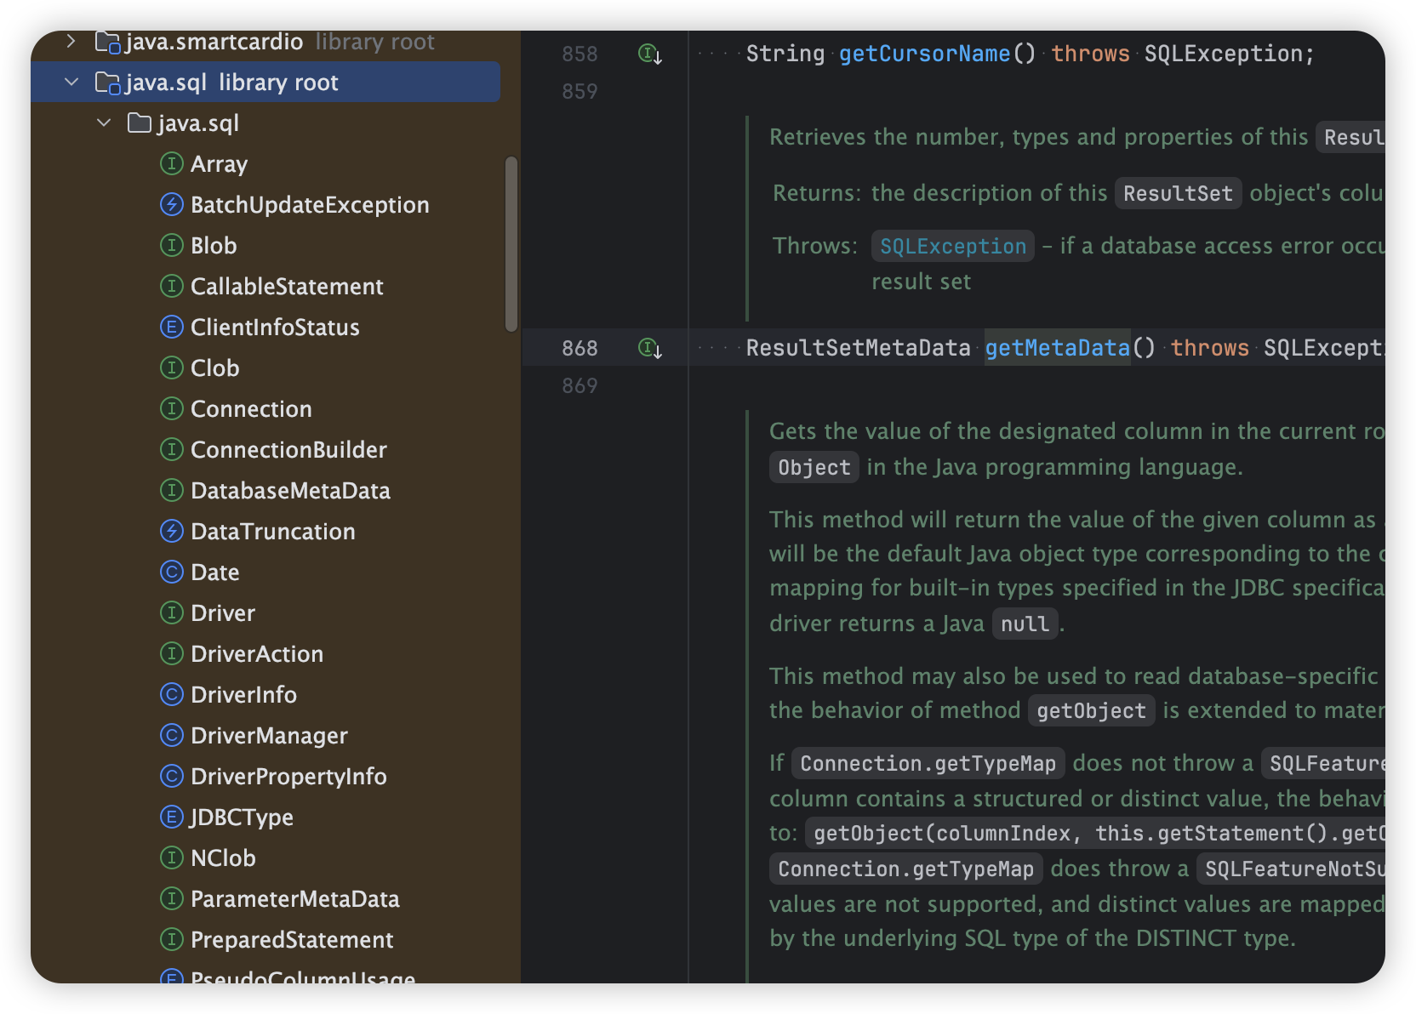Select Blob in the project tree
1416x1014 pixels.
click(214, 246)
